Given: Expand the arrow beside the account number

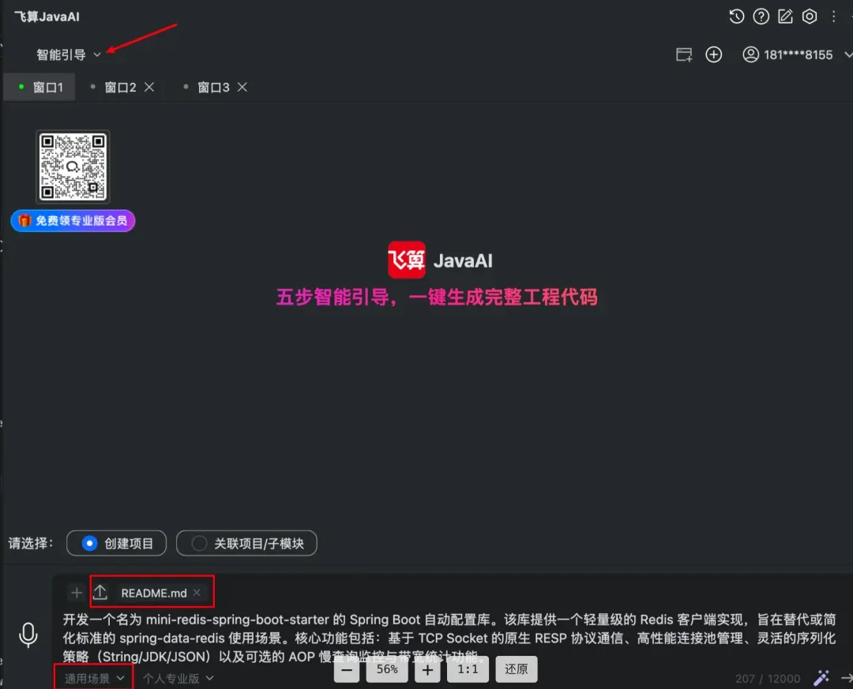Looking at the screenshot, I should pyautogui.click(x=848, y=54).
